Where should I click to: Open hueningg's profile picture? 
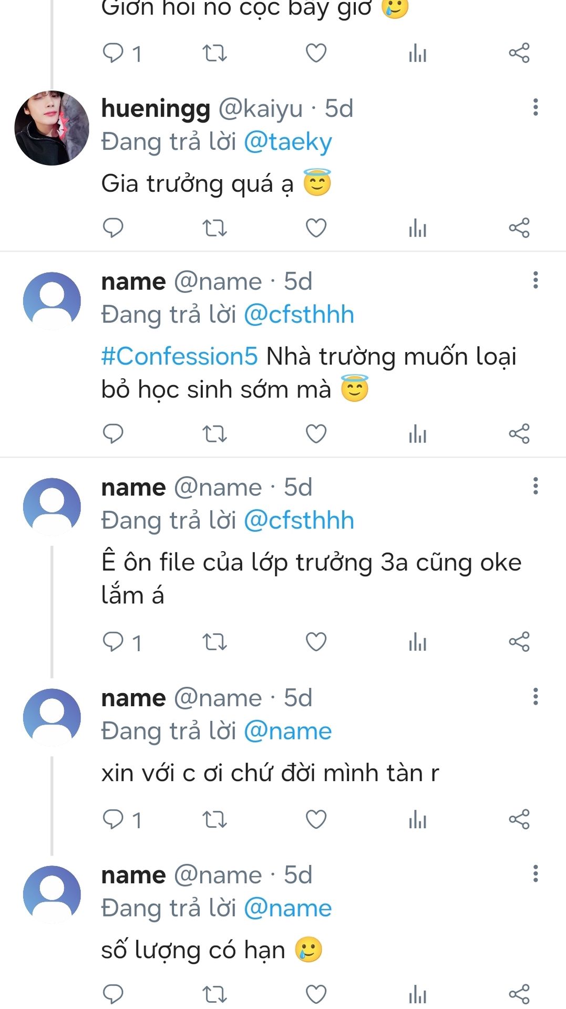click(52, 128)
